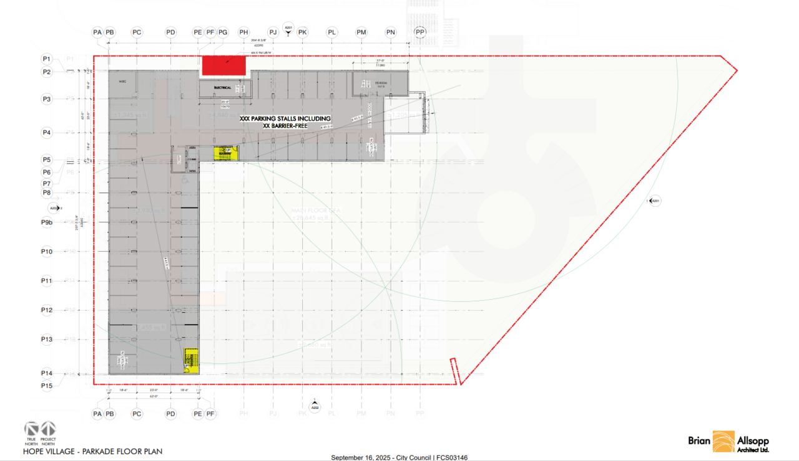
Task: Click the P9b grid line marker
Action: 47,222
